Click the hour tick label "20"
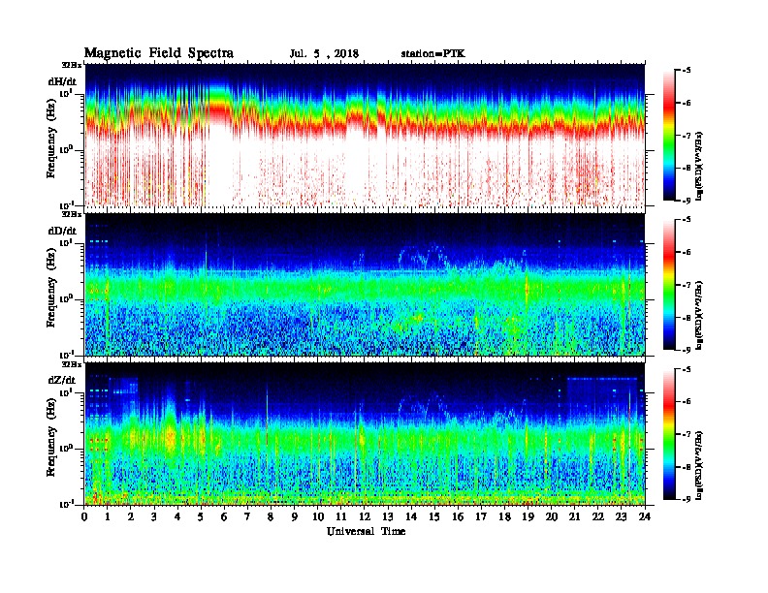Viewport: 768px width, 593px height. 552,516
